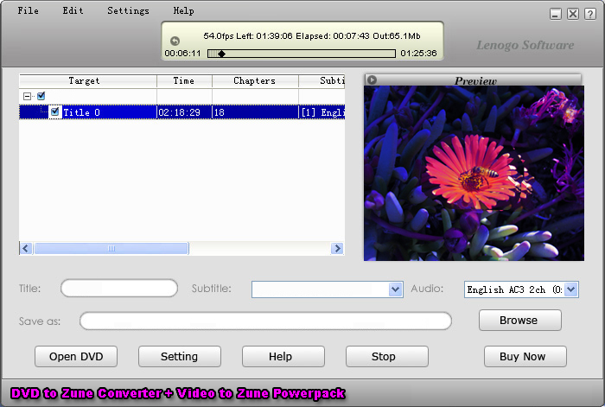Open the Help menu

click(183, 11)
